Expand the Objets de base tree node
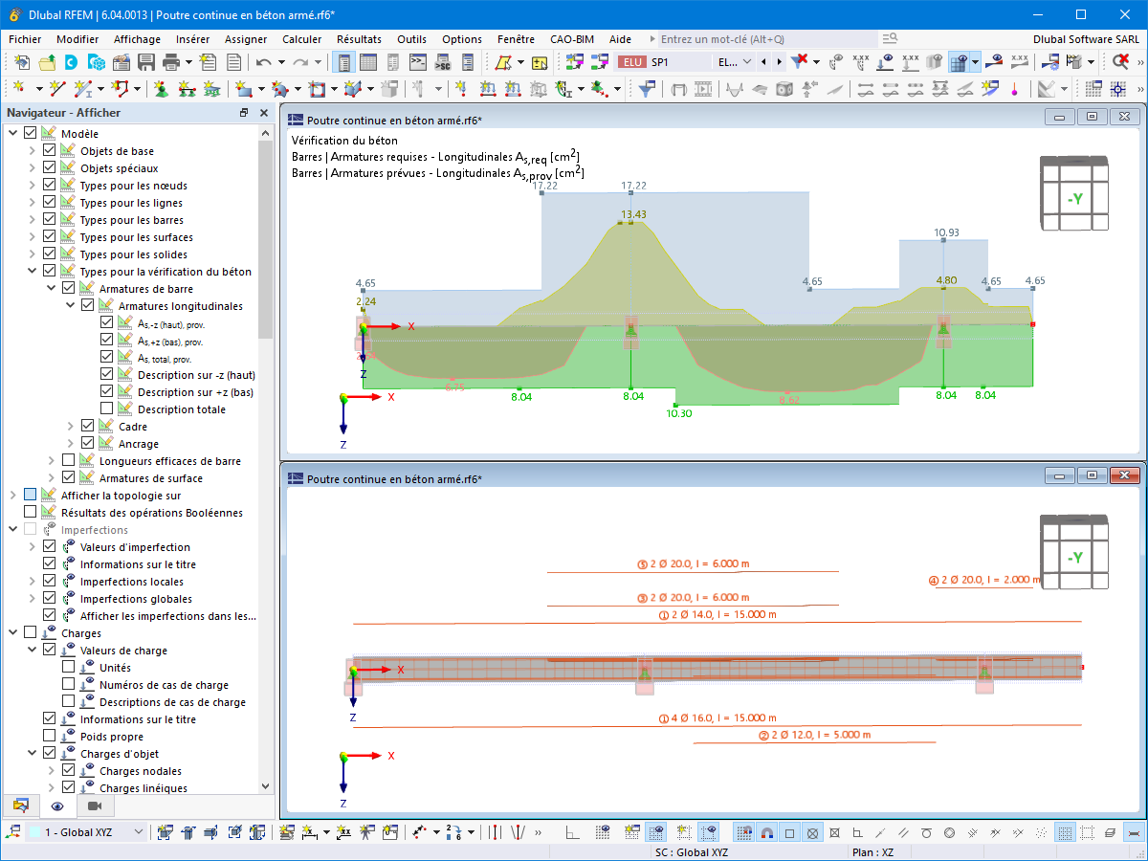 point(32,151)
